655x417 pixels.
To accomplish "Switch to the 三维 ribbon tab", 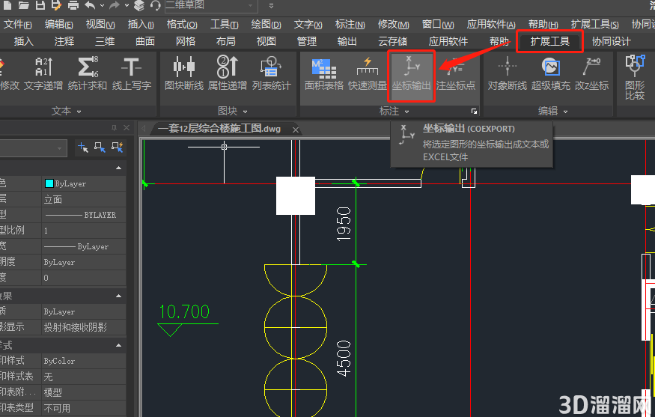I will point(105,41).
